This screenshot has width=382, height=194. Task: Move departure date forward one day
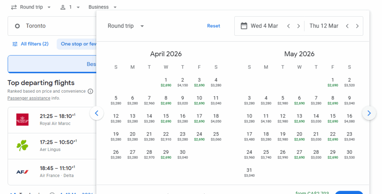(298, 26)
